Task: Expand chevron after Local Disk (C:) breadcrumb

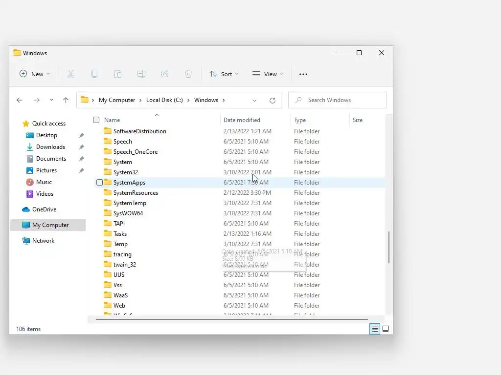Action: [x=188, y=100]
